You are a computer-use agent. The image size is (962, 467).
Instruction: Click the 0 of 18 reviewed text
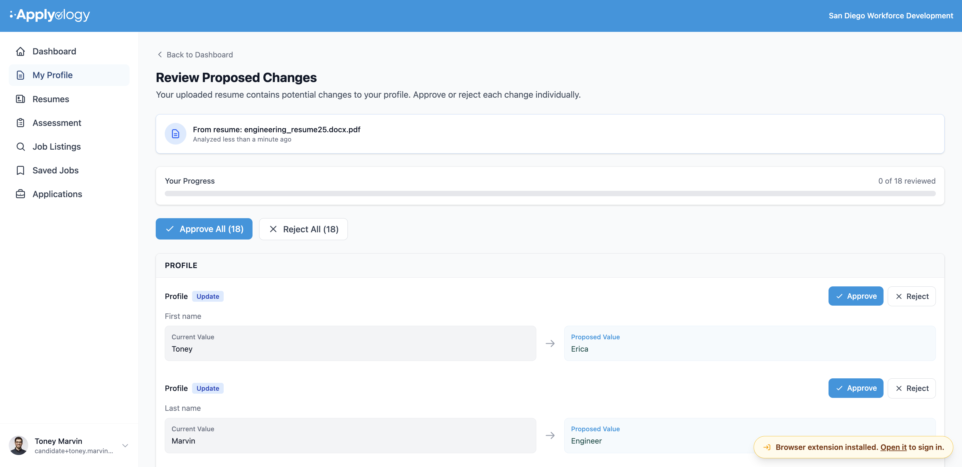tap(907, 181)
